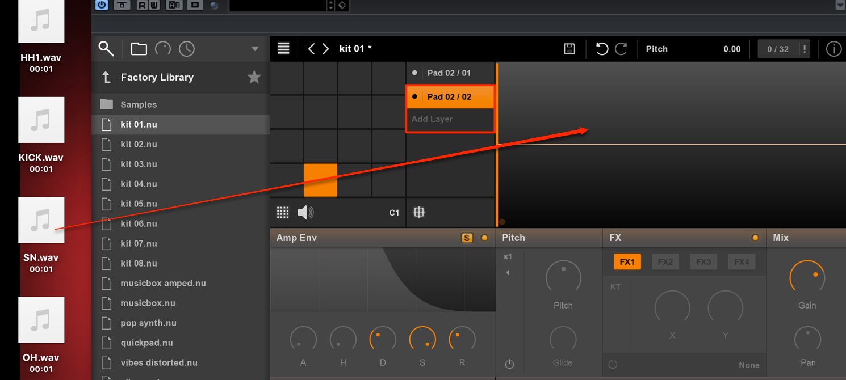846x380 pixels.
Task: Expand the browser dropdown arrow
Action: pos(255,49)
